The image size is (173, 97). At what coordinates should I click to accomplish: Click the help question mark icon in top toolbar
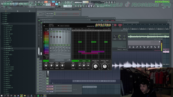(x=115, y=2)
